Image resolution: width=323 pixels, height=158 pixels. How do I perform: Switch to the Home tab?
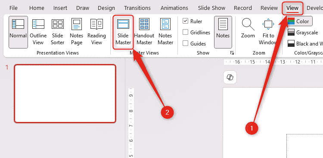click(37, 8)
